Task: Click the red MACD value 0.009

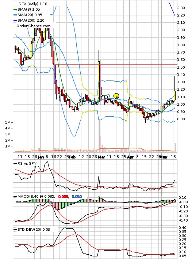Action: coord(64,197)
